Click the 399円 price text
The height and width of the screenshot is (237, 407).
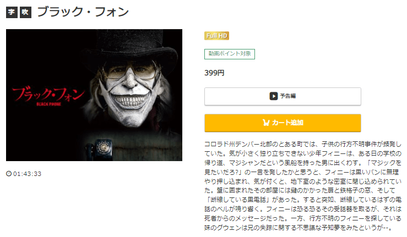click(x=214, y=73)
